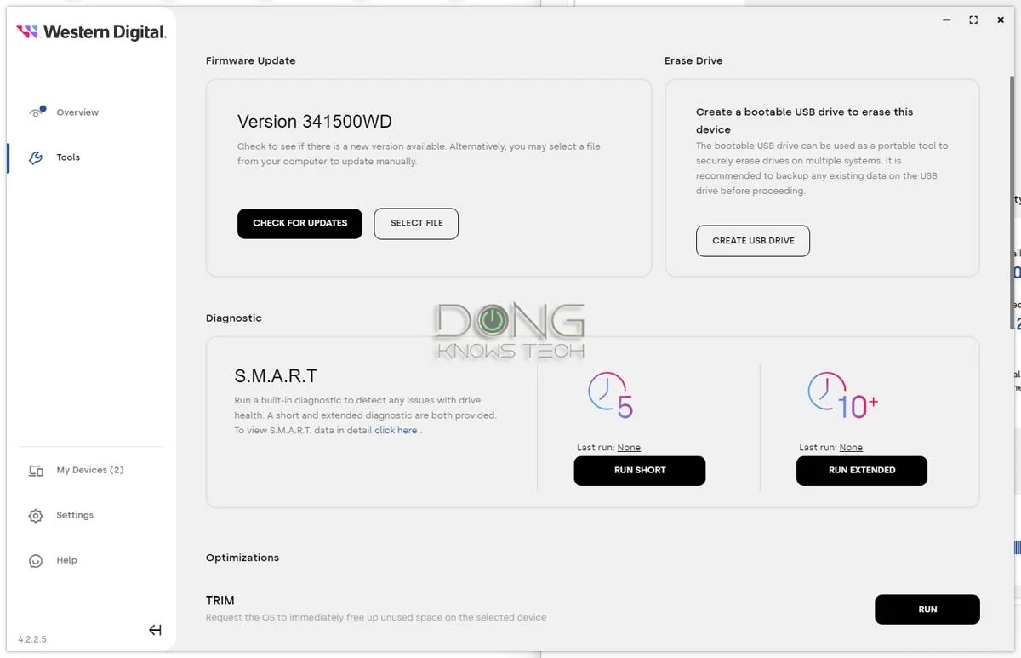
Task: Click the Version 341500WD text
Action: pyautogui.click(x=315, y=122)
